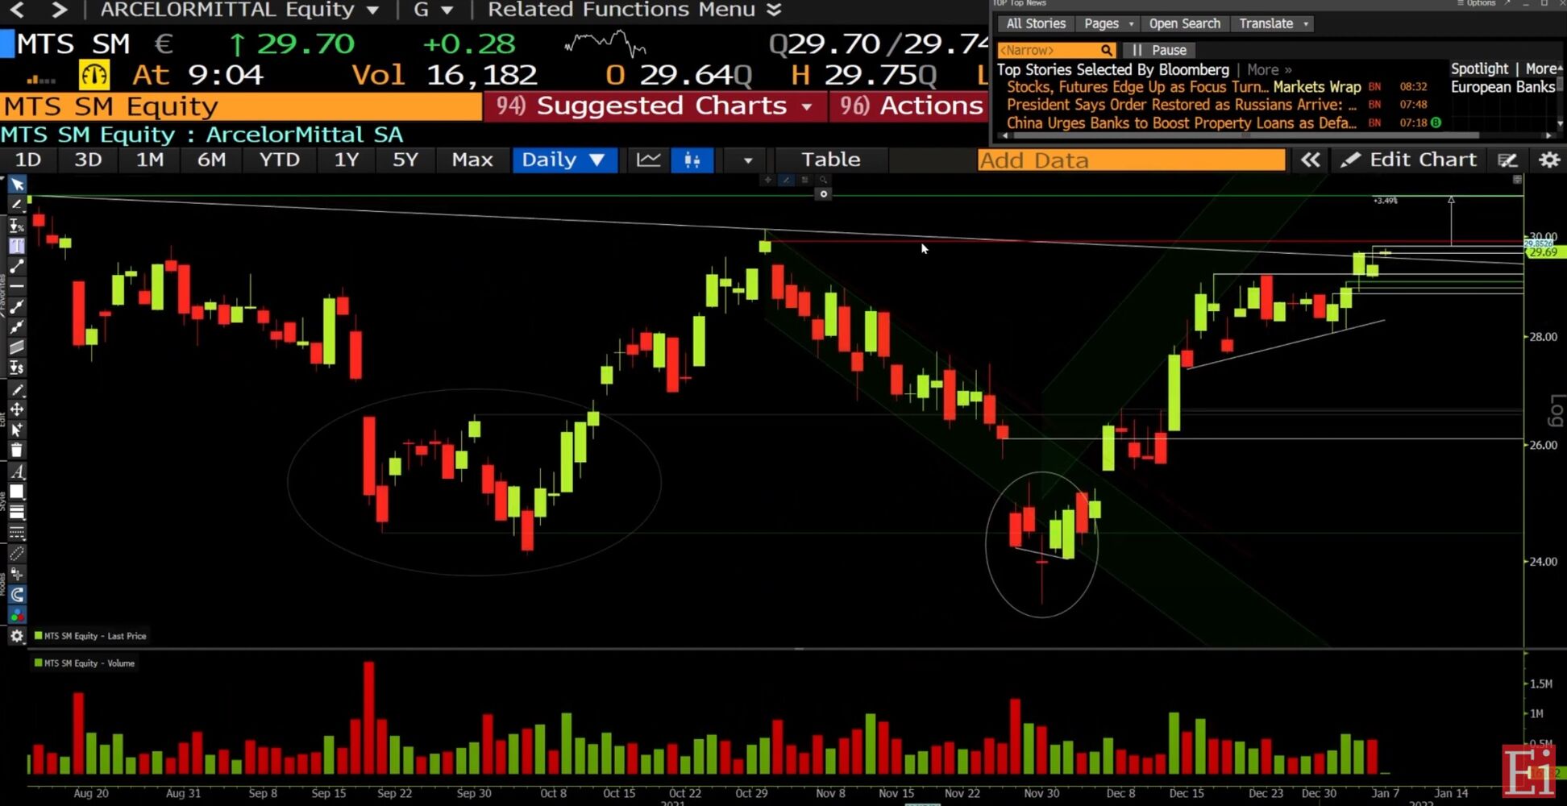Open the Actions menu
1567x806 pixels.
tap(910, 106)
